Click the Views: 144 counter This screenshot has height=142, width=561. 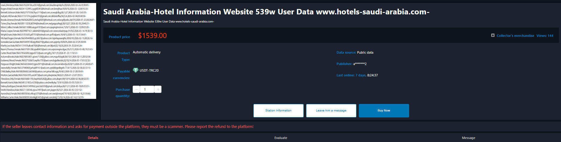coord(545,36)
